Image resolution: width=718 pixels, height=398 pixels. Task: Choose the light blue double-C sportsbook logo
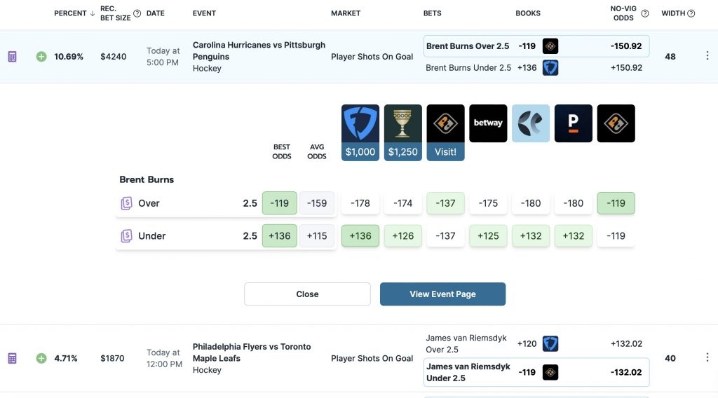pyautogui.click(x=531, y=123)
